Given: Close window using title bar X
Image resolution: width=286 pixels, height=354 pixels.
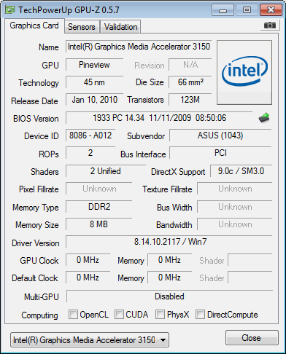Looking at the screenshot, I should coord(271,10).
